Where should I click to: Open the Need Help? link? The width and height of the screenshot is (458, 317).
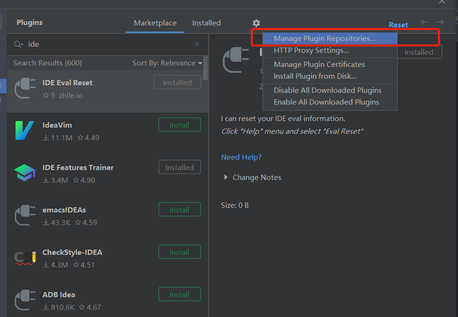click(241, 157)
